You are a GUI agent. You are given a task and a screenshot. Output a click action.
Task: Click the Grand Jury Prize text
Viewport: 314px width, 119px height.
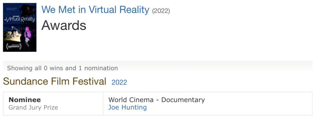33,107
